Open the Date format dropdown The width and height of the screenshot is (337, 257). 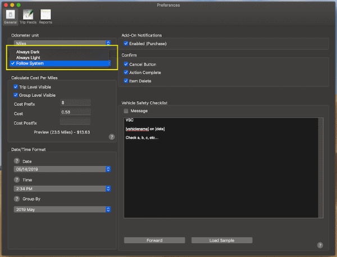point(62,169)
